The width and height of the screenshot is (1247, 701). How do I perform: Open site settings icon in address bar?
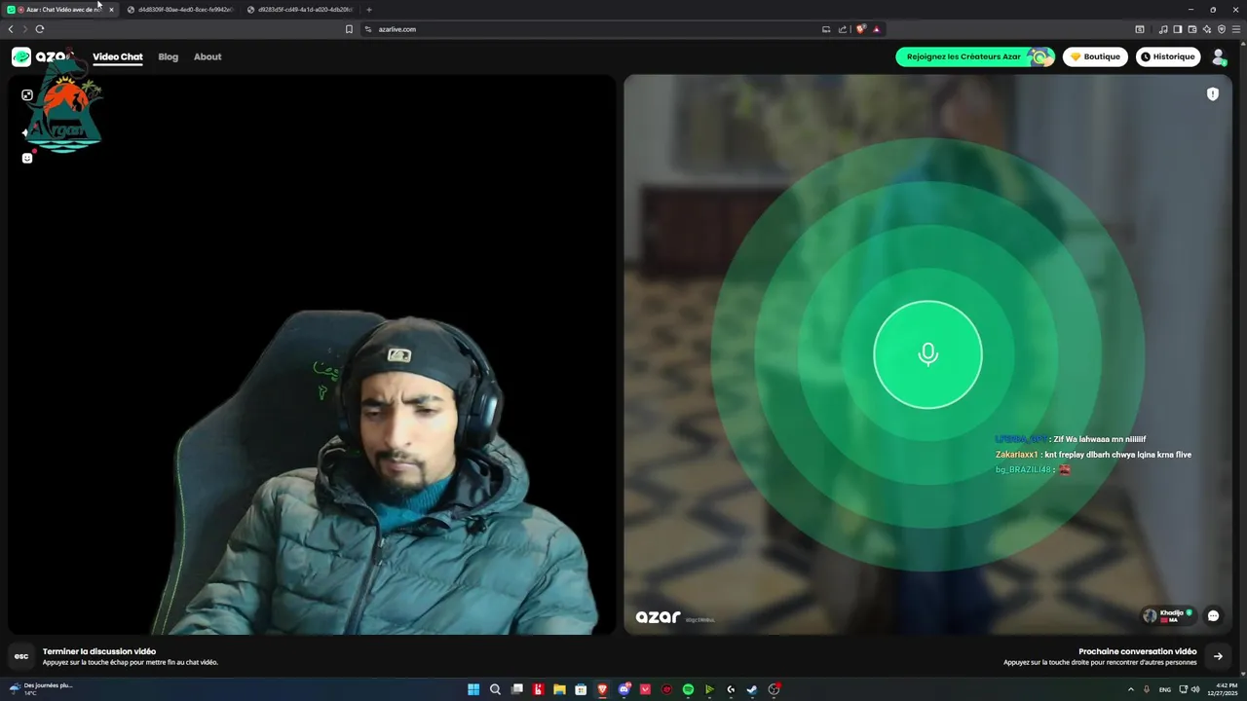(368, 29)
